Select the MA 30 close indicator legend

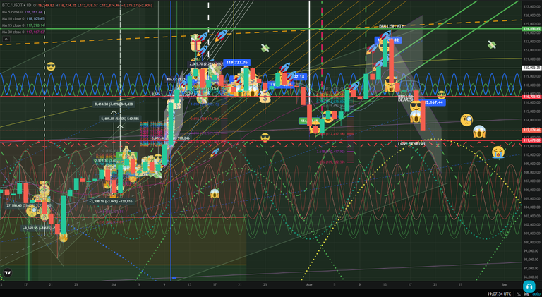click(23, 32)
